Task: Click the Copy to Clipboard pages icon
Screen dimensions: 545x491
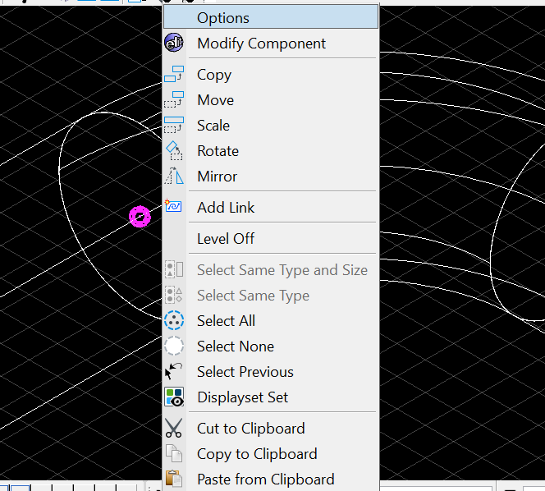Action: point(174,453)
